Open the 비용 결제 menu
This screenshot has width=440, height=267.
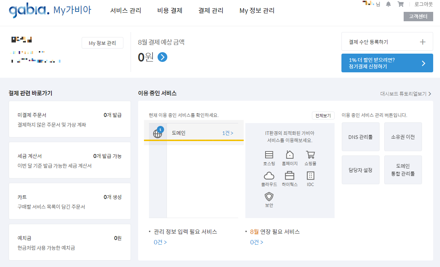pos(170,11)
